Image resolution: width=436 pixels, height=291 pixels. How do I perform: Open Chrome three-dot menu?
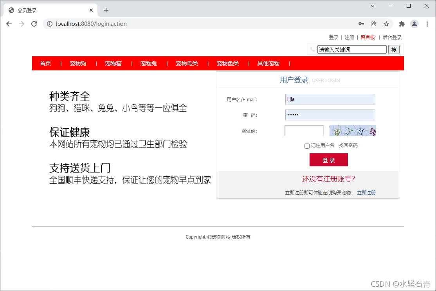(427, 24)
